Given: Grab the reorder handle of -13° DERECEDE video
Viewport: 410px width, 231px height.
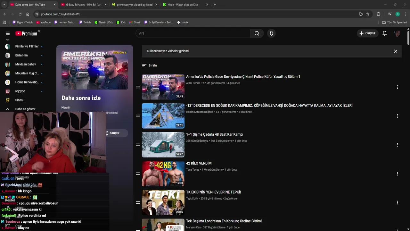Looking at the screenshot, I should (x=138, y=116).
